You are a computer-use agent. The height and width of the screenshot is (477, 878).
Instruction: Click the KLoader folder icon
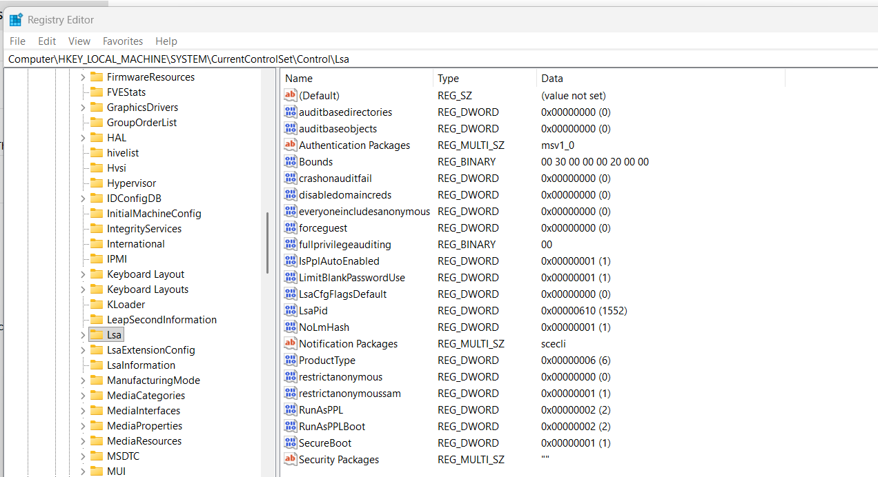coord(97,305)
